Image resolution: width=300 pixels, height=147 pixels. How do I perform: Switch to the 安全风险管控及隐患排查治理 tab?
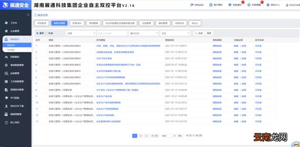(120, 23)
